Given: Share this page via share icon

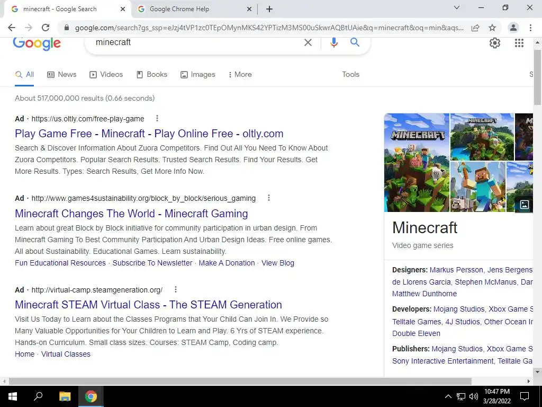Looking at the screenshot, I should tap(475, 28).
